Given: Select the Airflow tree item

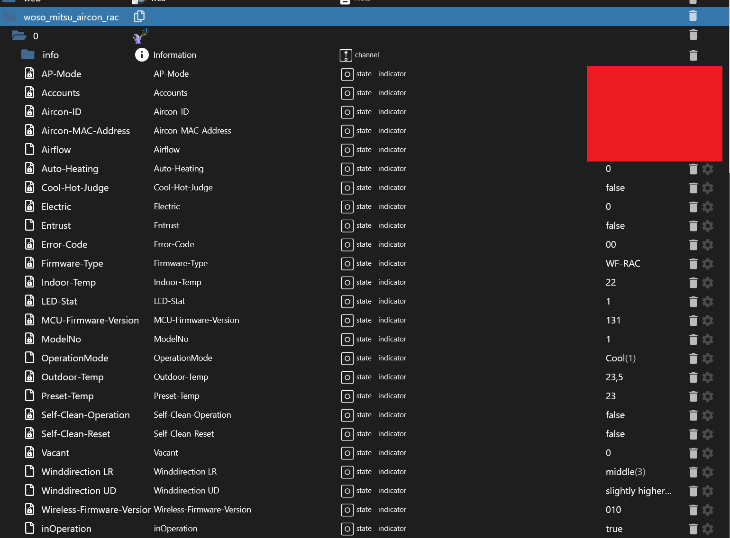Looking at the screenshot, I should (56, 150).
